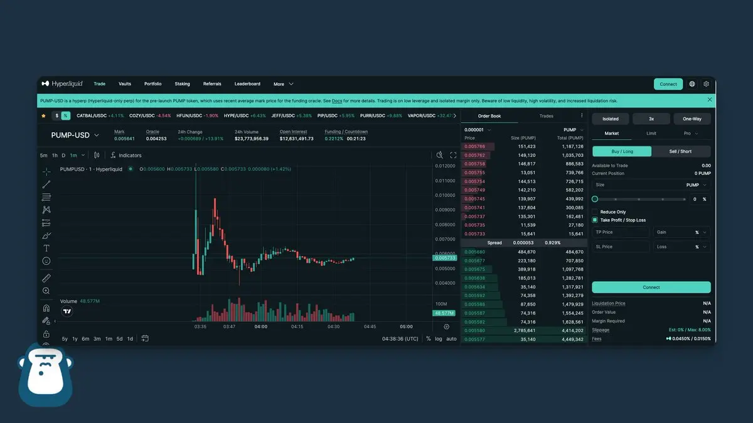Adjust the 3x leverage button
The height and width of the screenshot is (423, 753).
point(651,119)
